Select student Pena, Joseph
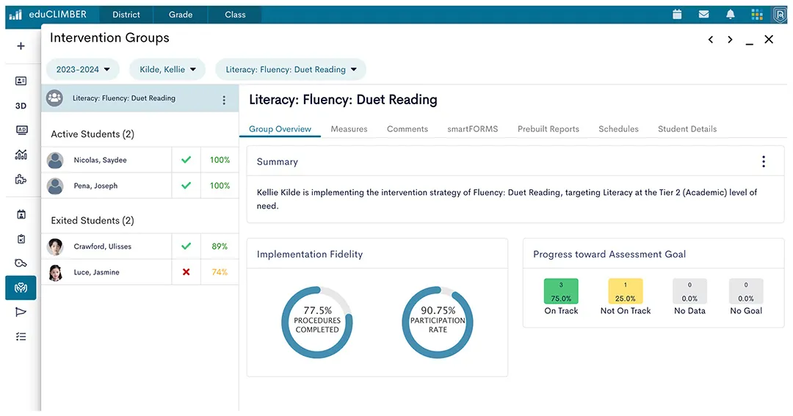This screenshot has width=793, height=416. pyautogui.click(x=95, y=186)
